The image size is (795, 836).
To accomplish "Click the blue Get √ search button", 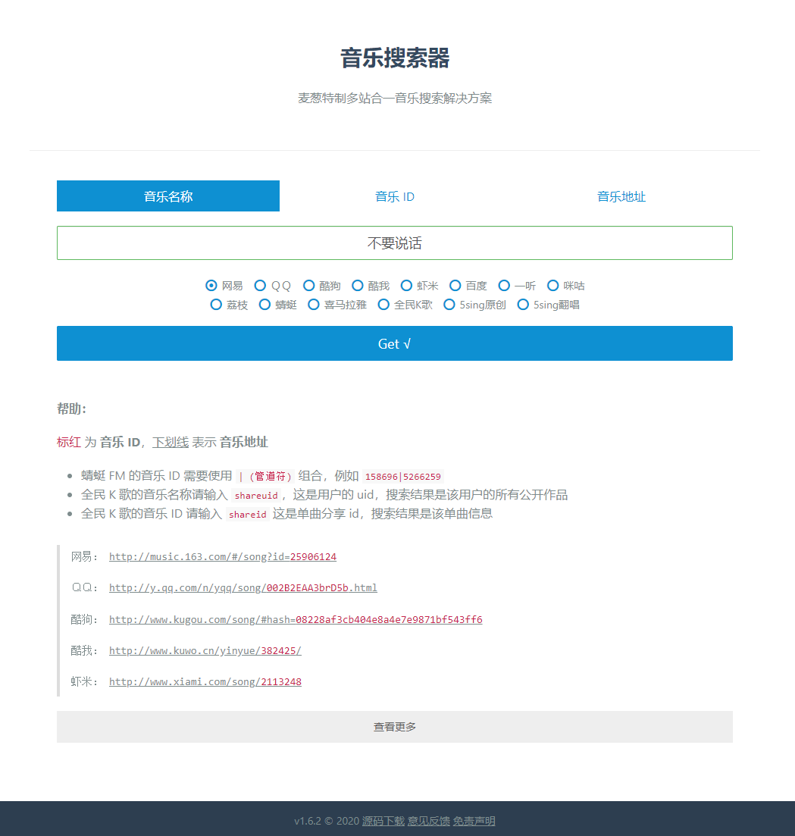I will pos(394,343).
